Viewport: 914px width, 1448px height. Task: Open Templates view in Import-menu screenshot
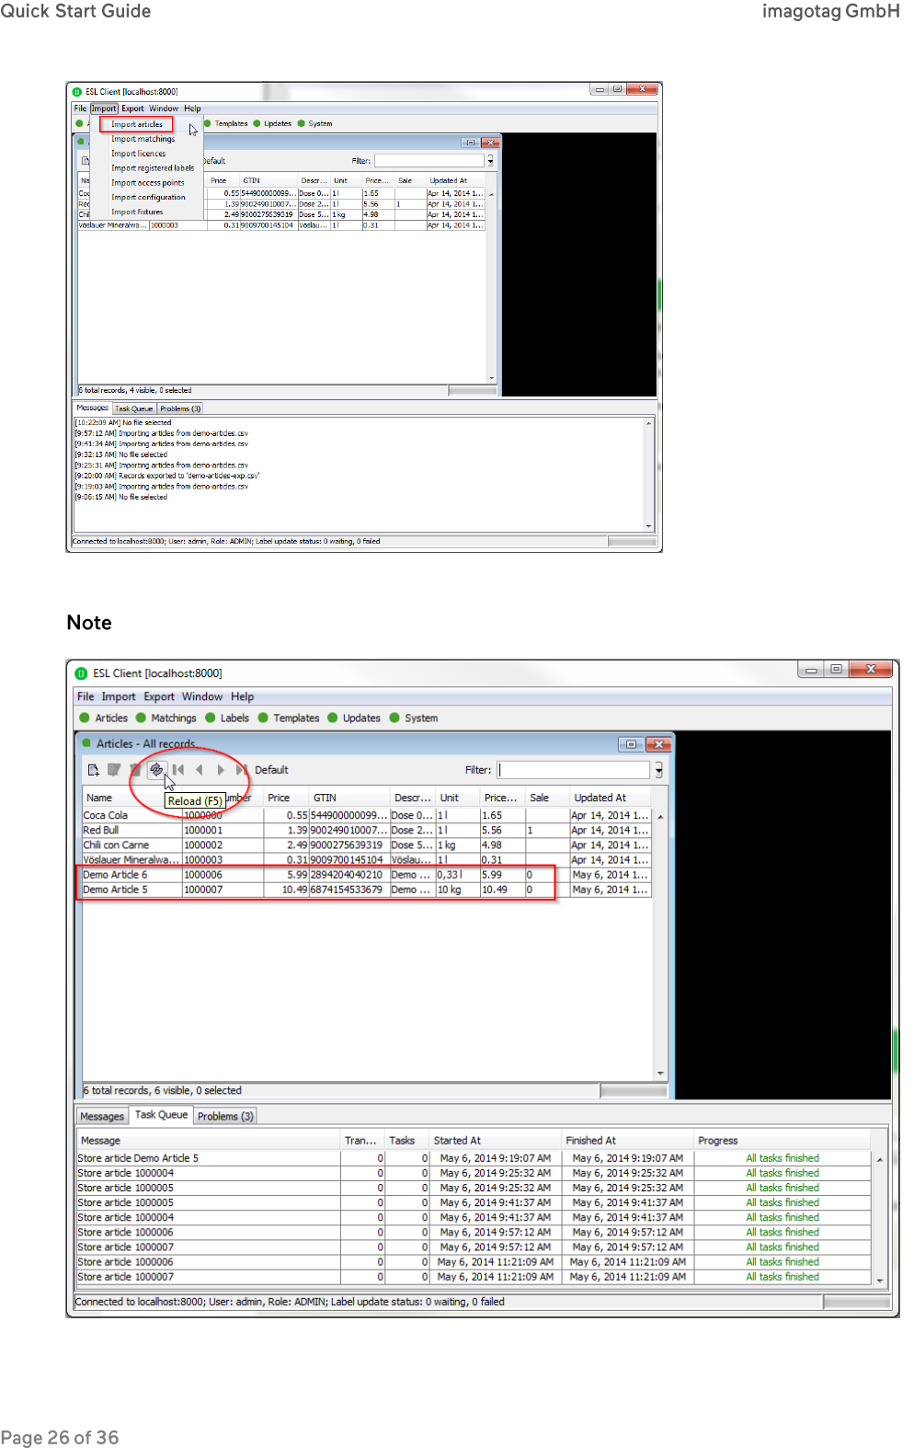(226, 123)
